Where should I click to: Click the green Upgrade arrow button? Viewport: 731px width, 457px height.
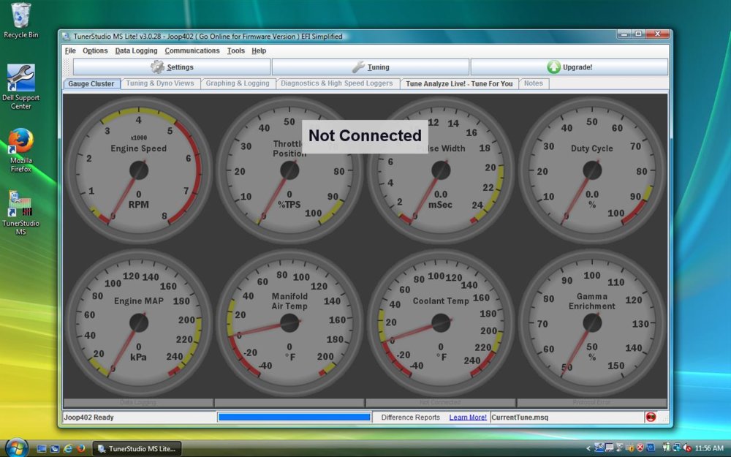(569, 67)
